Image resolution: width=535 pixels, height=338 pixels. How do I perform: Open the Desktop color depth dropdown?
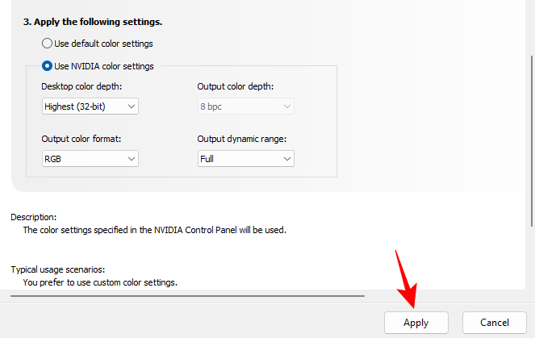tap(90, 106)
